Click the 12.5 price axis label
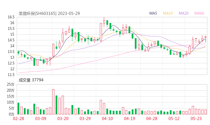The height and width of the screenshot is (125, 210). coord(11,63)
